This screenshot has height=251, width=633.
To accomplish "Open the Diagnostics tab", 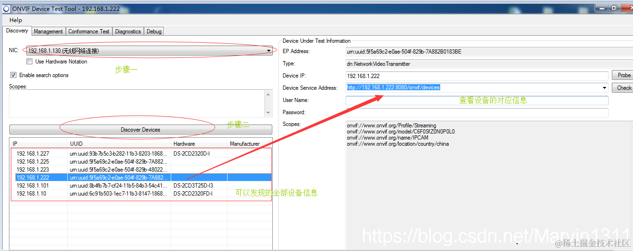I will (128, 31).
